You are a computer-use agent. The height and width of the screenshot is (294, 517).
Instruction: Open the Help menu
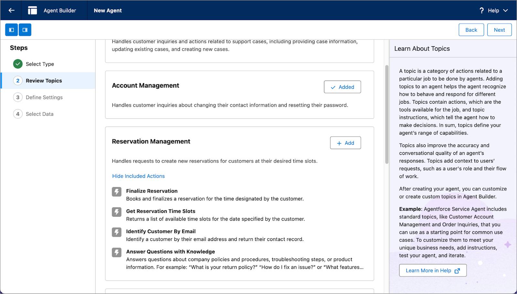493,10
